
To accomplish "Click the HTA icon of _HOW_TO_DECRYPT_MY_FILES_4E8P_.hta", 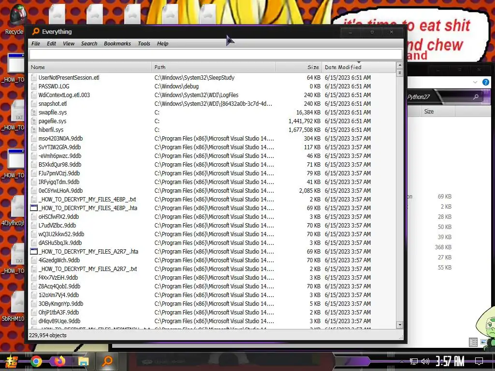I will (x=34, y=208).
